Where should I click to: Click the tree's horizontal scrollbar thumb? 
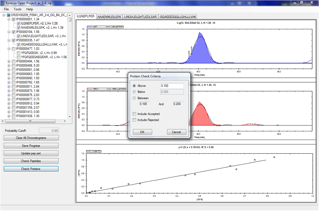[x=30, y=121]
